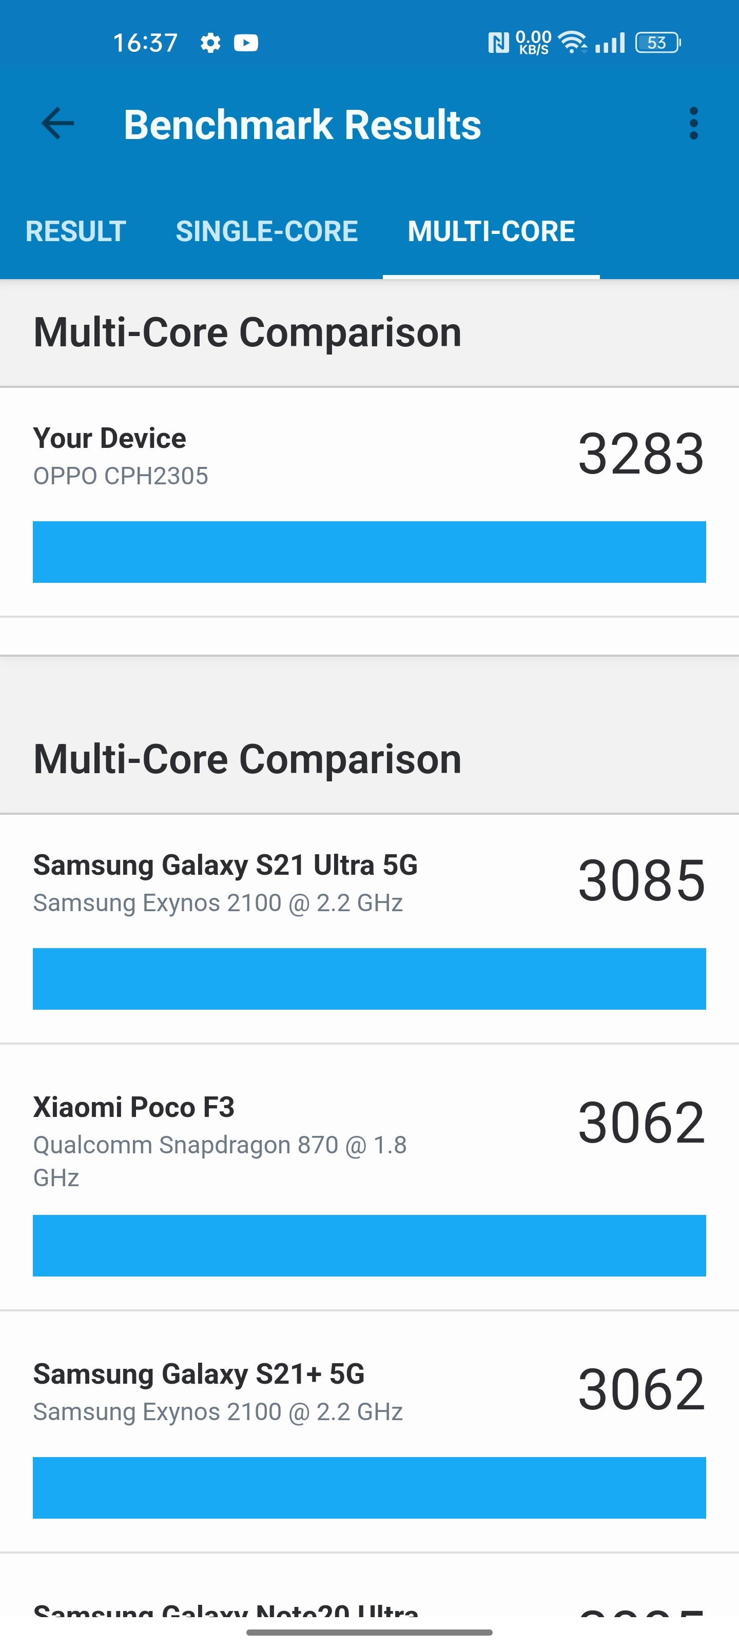Tap the clock showing 16:37
Screen dimensions: 739x1650
[x=146, y=42]
